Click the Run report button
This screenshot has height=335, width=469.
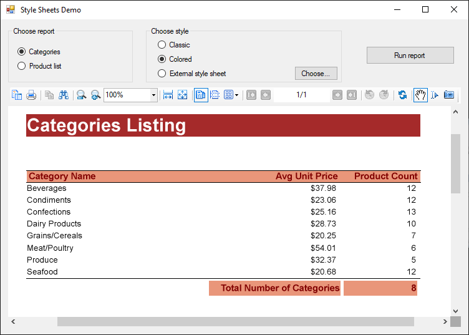[x=410, y=56]
